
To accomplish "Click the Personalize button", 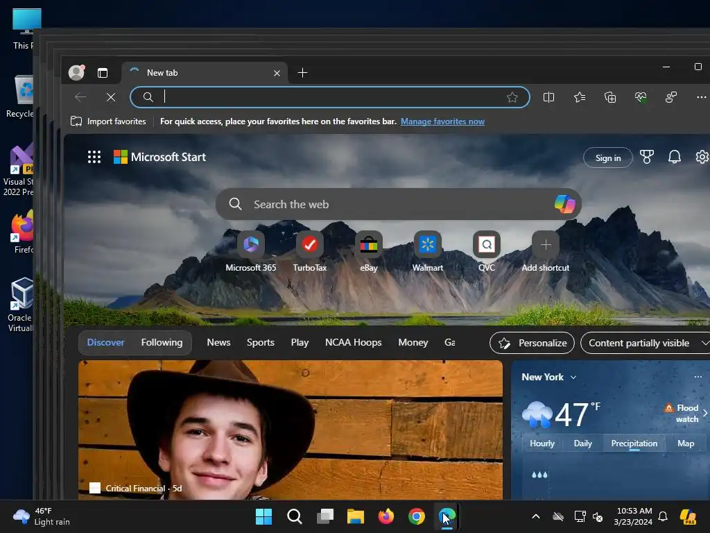I will tap(532, 343).
